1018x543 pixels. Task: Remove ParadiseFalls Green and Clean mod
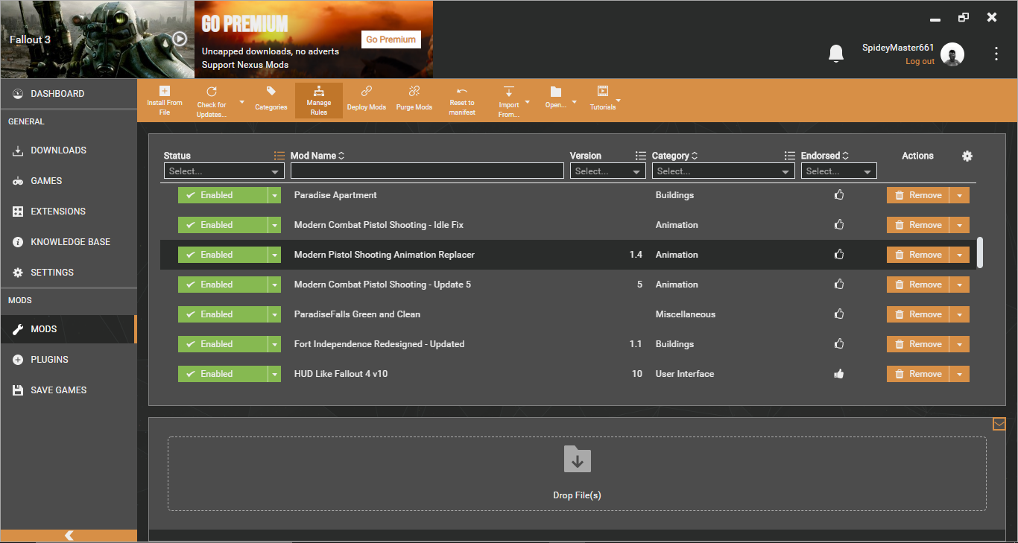point(918,314)
